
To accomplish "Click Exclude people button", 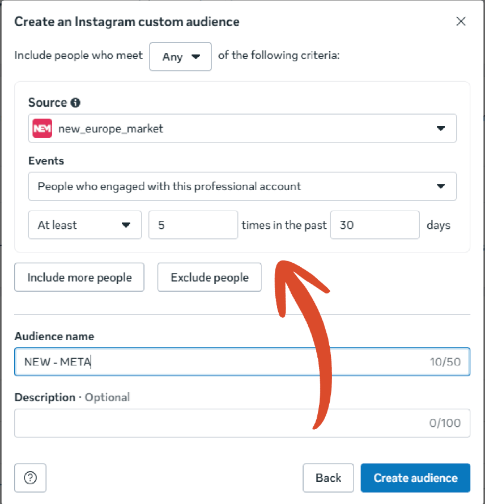I will (x=210, y=277).
